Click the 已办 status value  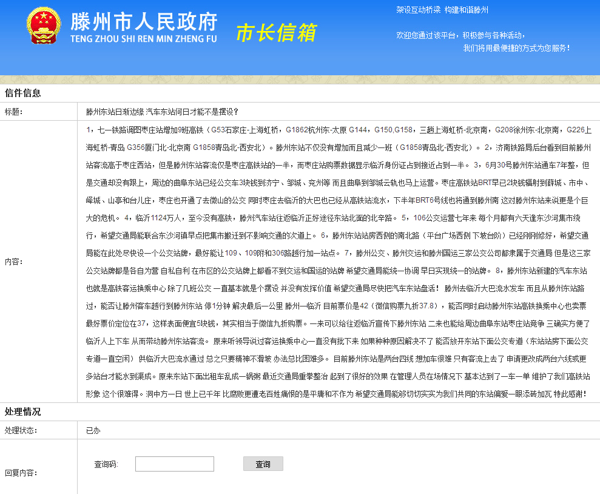pos(93,430)
